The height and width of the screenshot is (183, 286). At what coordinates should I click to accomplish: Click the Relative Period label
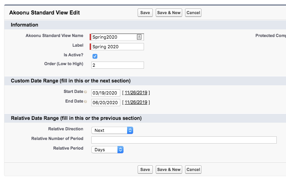pos(68,148)
